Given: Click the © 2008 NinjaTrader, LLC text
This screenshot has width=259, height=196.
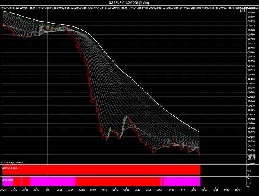Looking at the screenshot, I should (14, 163).
